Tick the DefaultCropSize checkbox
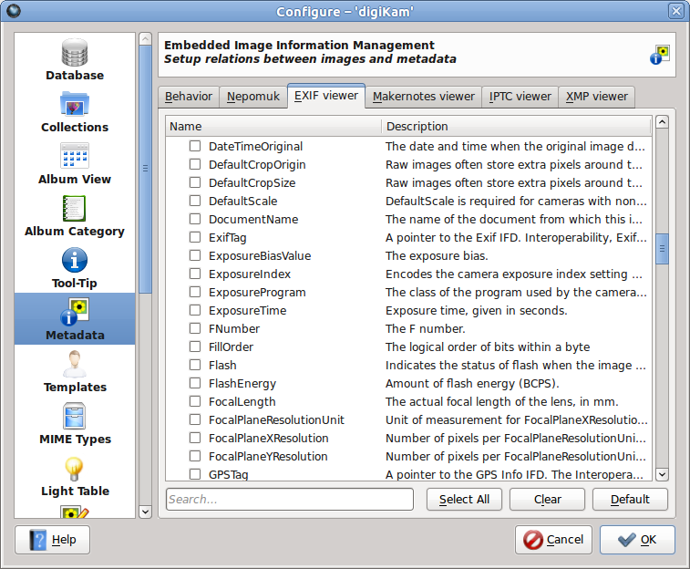 coord(195,182)
